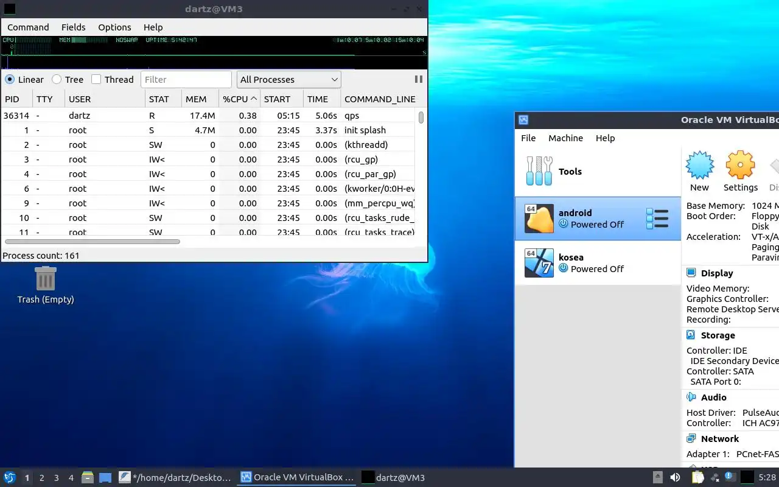Image resolution: width=779 pixels, height=487 pixels.
Task: Select the android VM icon
Action: [x=539, y=219]
